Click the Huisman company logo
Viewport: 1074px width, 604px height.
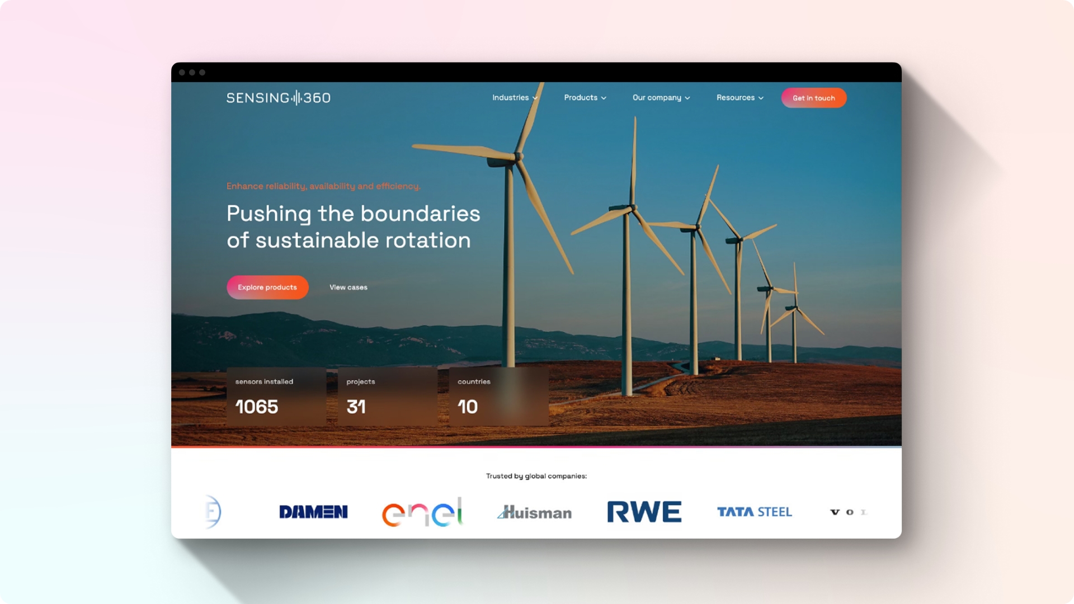535,512
